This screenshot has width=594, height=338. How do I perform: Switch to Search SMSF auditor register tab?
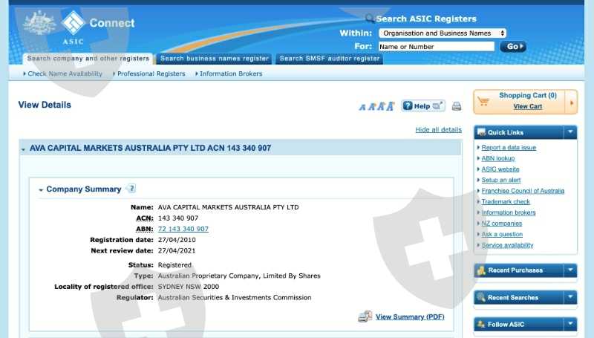point(329,59)
